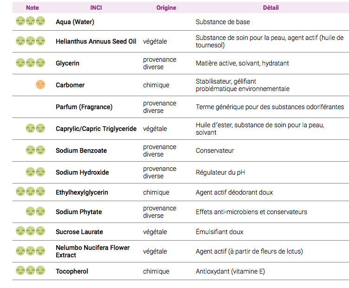Screen dimensions: 349x288
Task: Click the Régulateur du pH detail text
Action: 220,172
